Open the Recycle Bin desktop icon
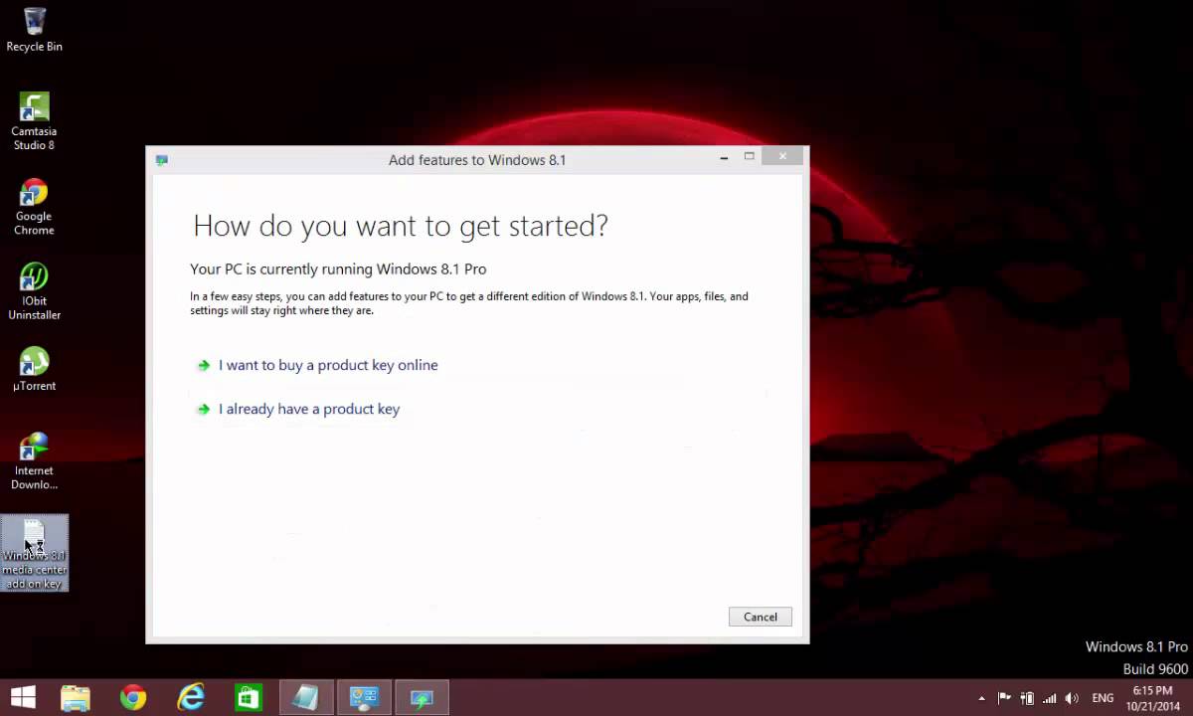The height and width of the screenshot is (716, 1193). tap(34, 30)
